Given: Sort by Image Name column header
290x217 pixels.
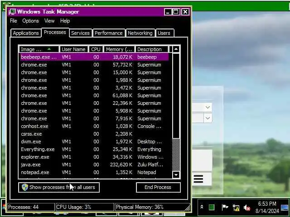Looking at the screenshot, I should click(39, 49).
